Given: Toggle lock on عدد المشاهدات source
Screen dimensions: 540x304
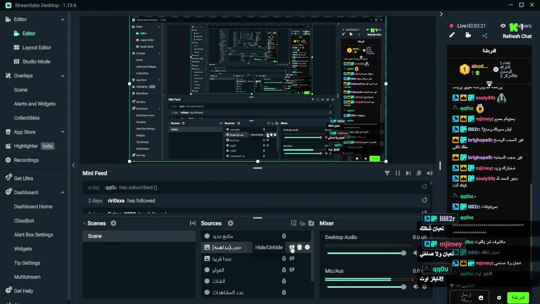Looking at the screenshot, I should (x=284, y=292).
